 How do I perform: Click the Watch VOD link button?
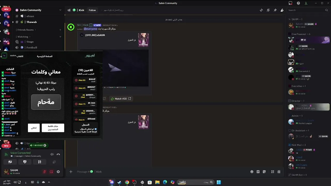pyautogui.click(x=121, y=99)
